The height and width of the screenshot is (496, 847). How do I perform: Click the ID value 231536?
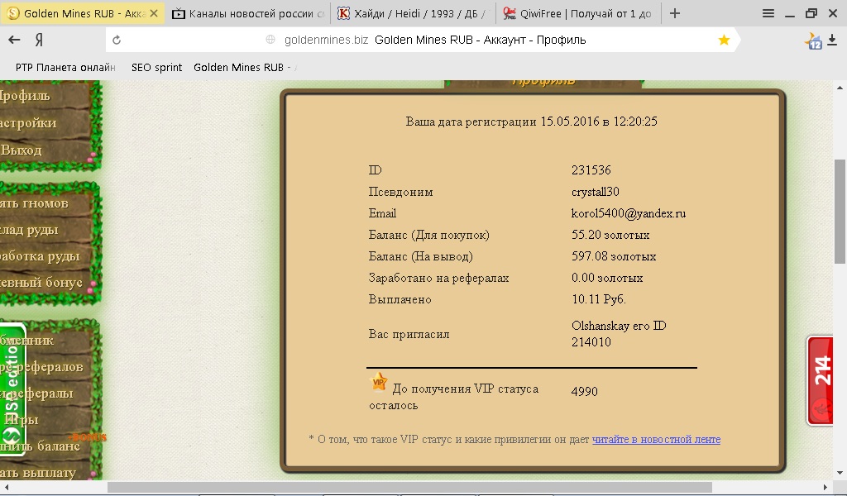[591, 170]
